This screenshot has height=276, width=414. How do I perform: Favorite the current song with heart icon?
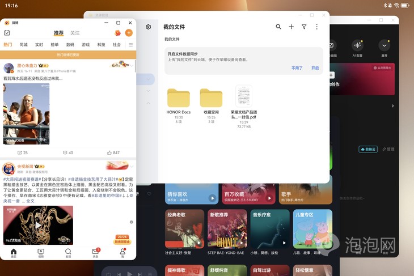[149, 194]
